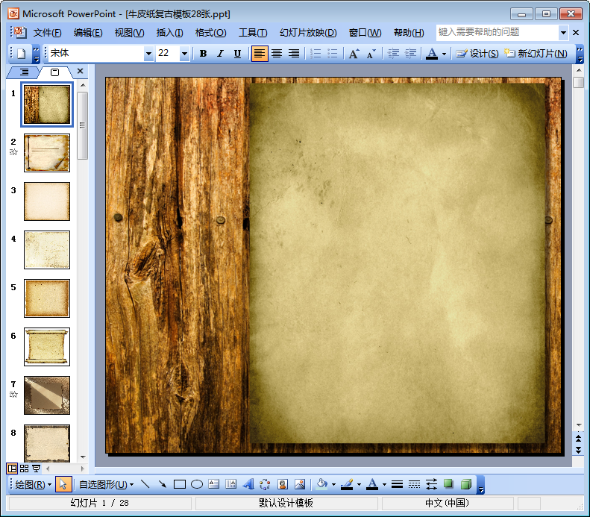Toggle bulleted list
The image size is (590, 517).
coord(333,54)
